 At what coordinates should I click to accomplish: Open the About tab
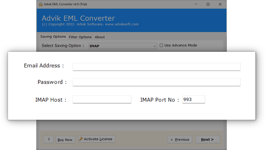click(x=100, y=37)
